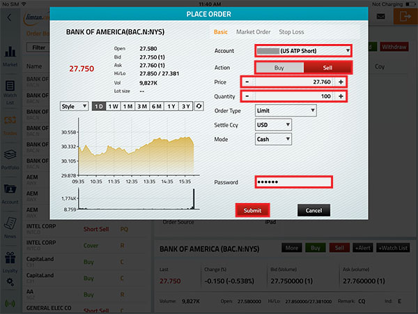This screenshot has width=418, height=314.
Task: Open the Portfolio sidebar icon
Action: pos(10,154)
